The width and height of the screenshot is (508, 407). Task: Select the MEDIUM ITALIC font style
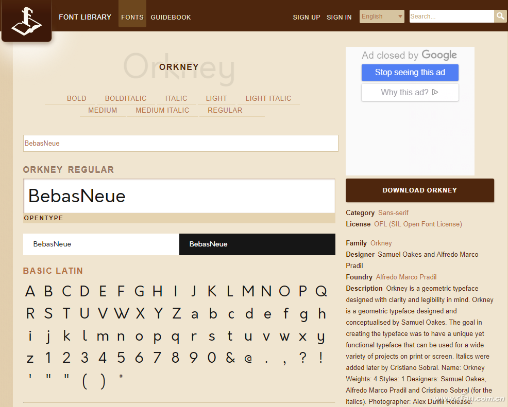point(162,110)
